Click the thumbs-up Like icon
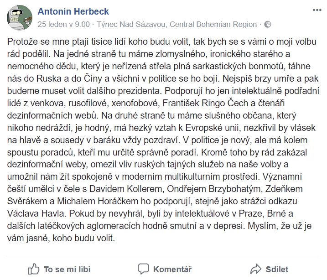Screen dimensions: 327x280 (33, 269)
